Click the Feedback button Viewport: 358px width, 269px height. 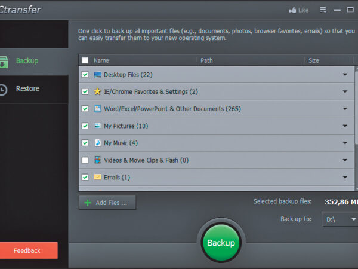[29, 250]
